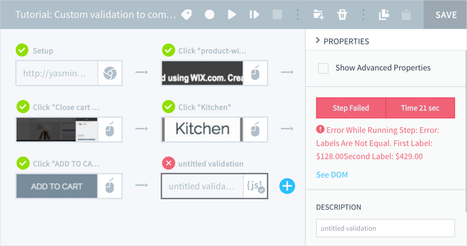This screenshot has width=467, height=246.
Task: Click the blue plus add-step button
Action: coord(287,186)
